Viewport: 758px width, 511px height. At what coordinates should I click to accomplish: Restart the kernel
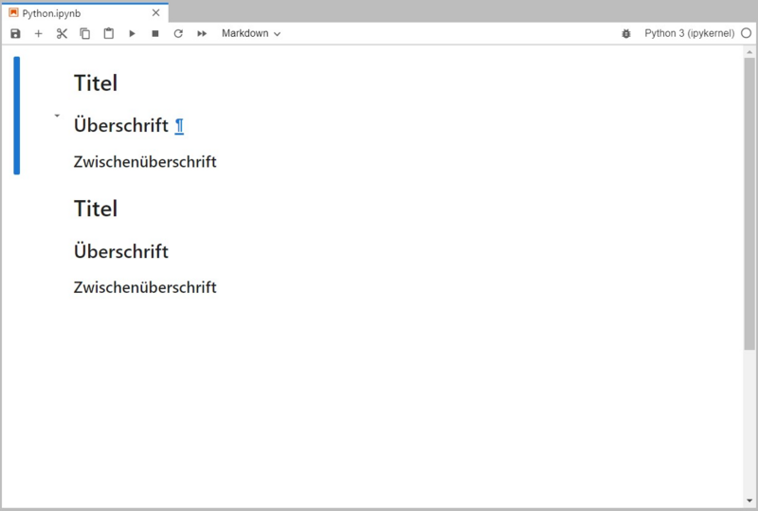click(x=178, y=33)
